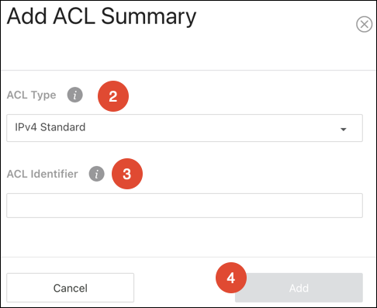377x308 pixels.
Task: Select the IPv4 Standard text value
Action: (50, 127)
